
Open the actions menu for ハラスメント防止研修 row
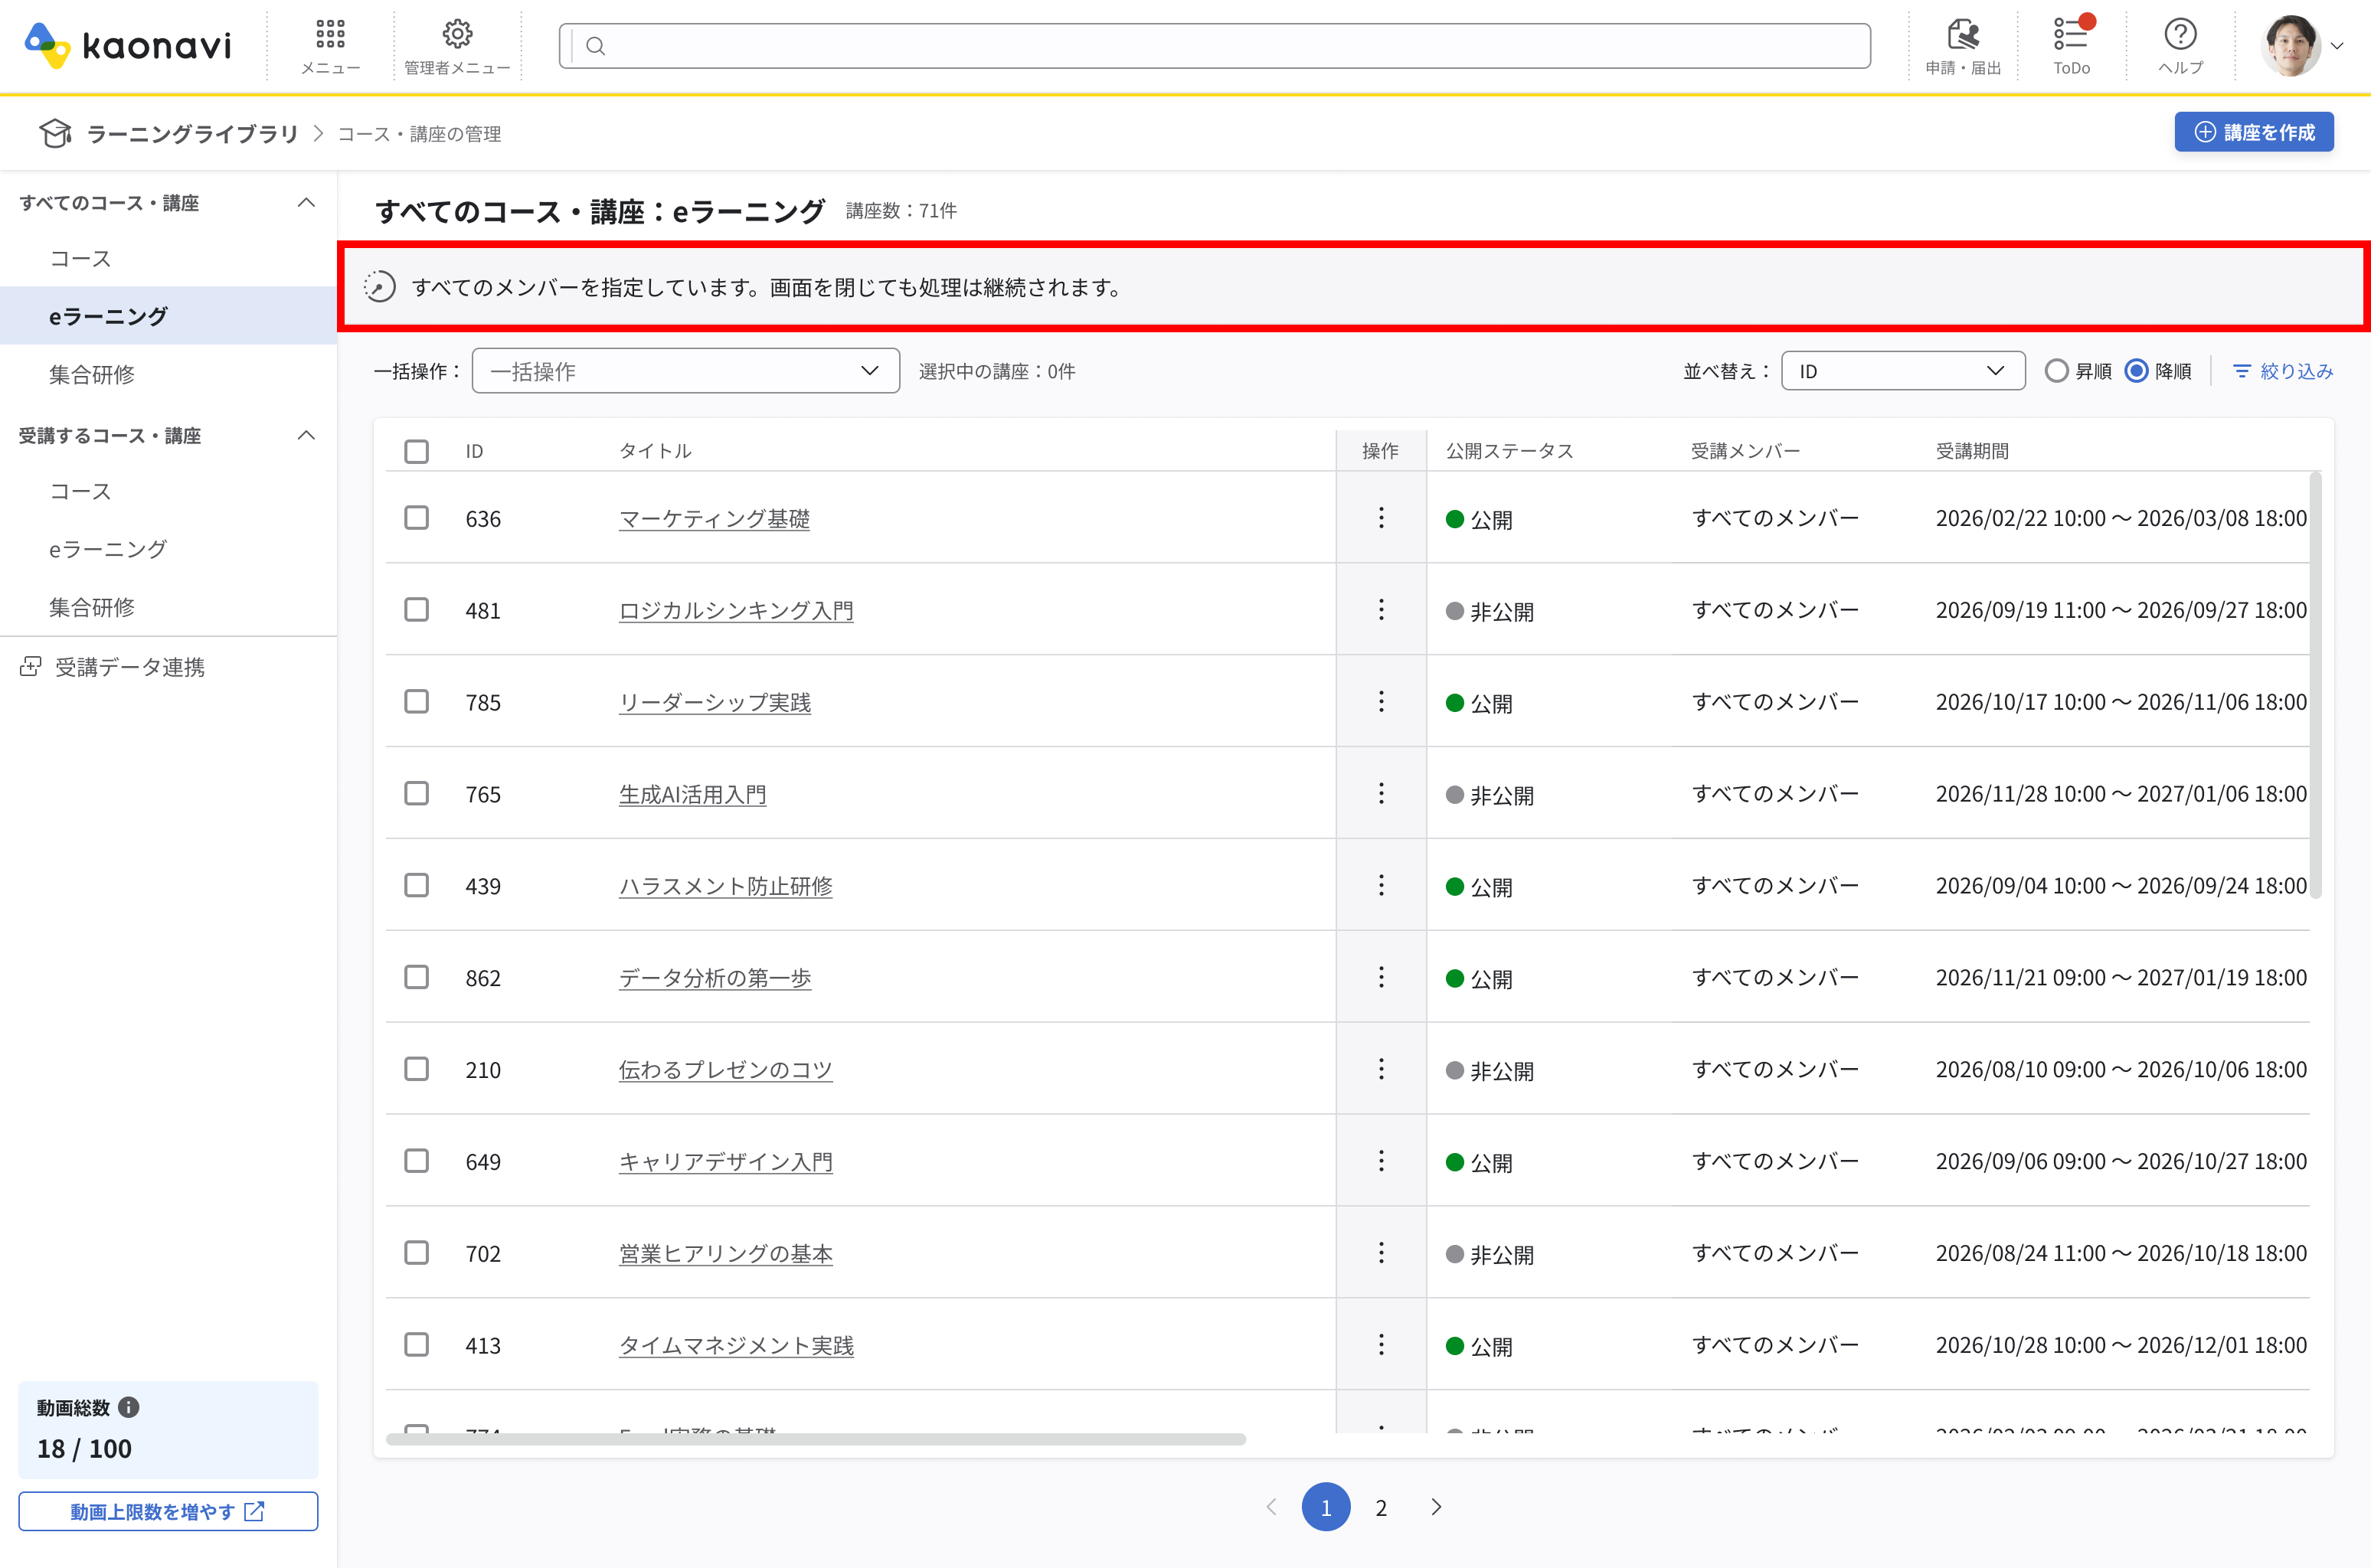tap(1381, 885)
